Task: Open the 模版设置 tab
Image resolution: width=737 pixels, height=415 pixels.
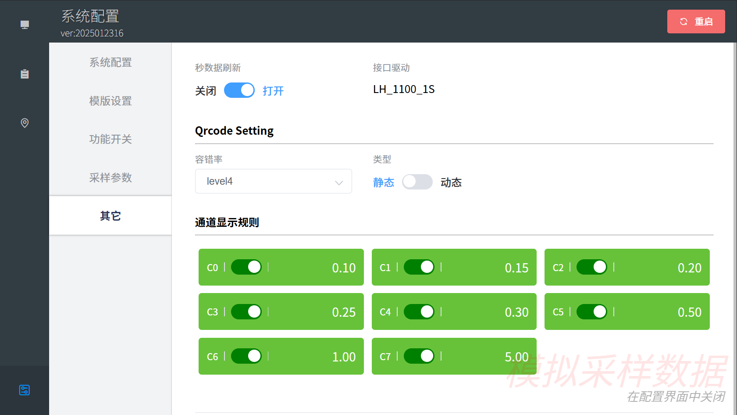Action: [x=110, y=101]
